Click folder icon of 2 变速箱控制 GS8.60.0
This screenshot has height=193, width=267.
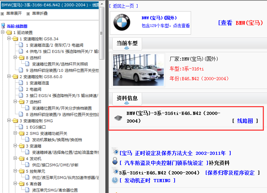pyautogui.click(x=15, y=77)
